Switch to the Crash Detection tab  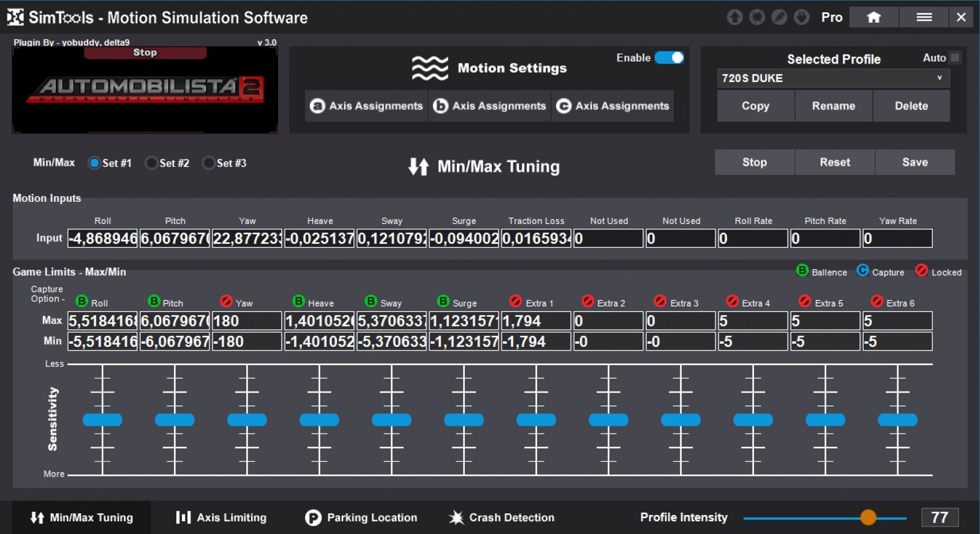click(501, 517)
